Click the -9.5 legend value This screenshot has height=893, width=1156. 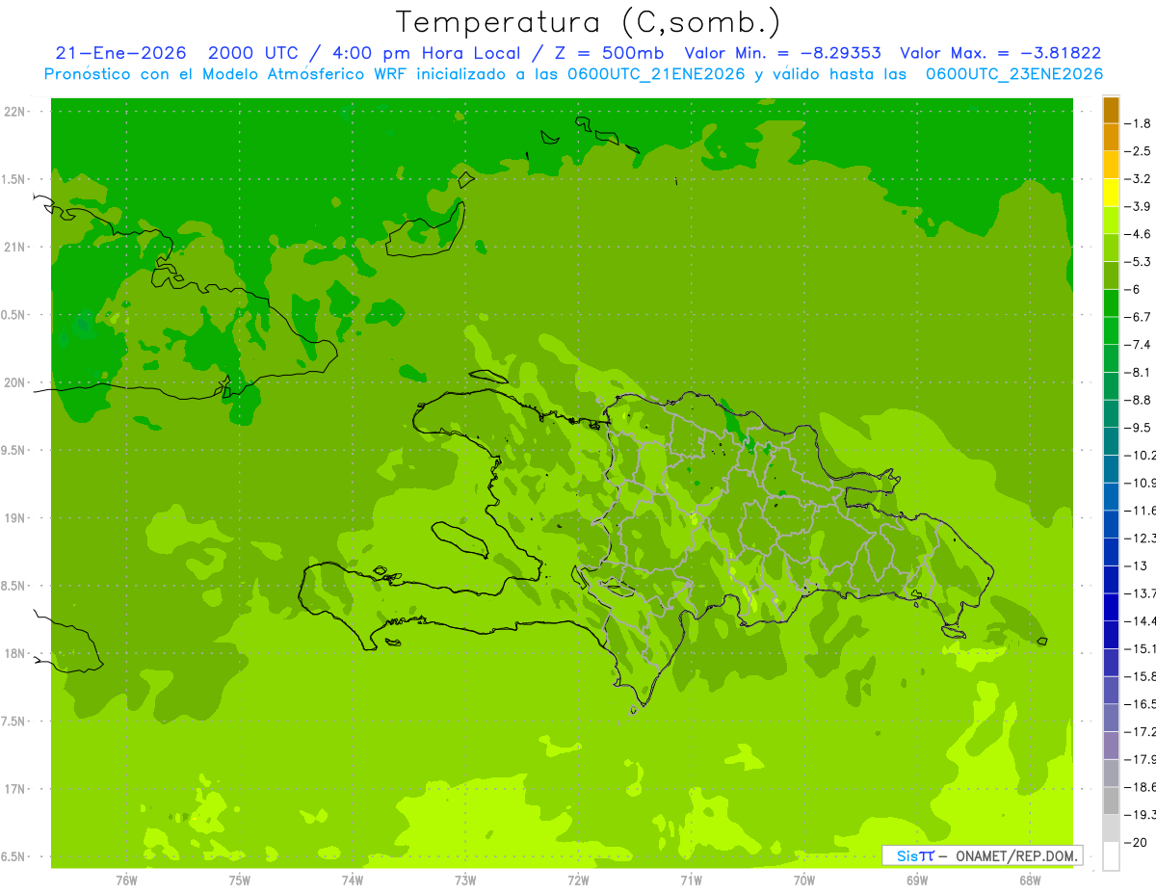click(1137, 427)
